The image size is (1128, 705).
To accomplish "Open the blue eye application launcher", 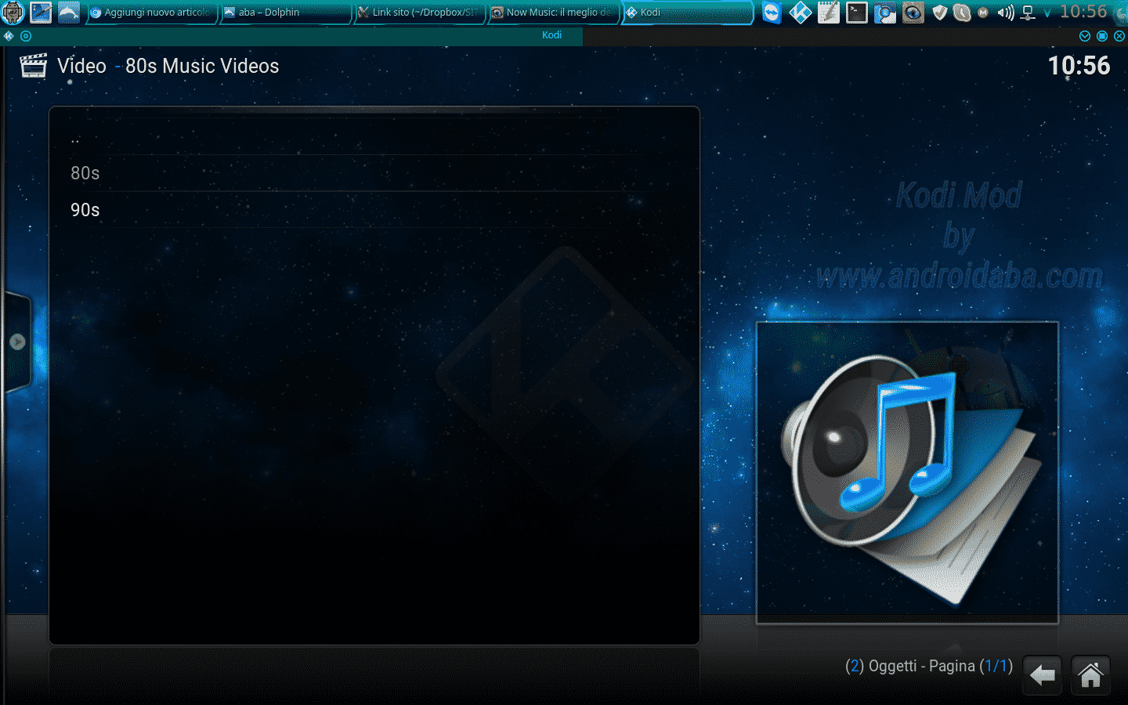I will pos(913,13).
